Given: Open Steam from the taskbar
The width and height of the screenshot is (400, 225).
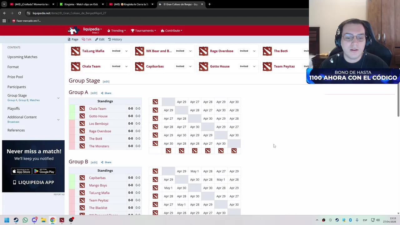Looking at the screenshot, I should [x=16, y=220].
